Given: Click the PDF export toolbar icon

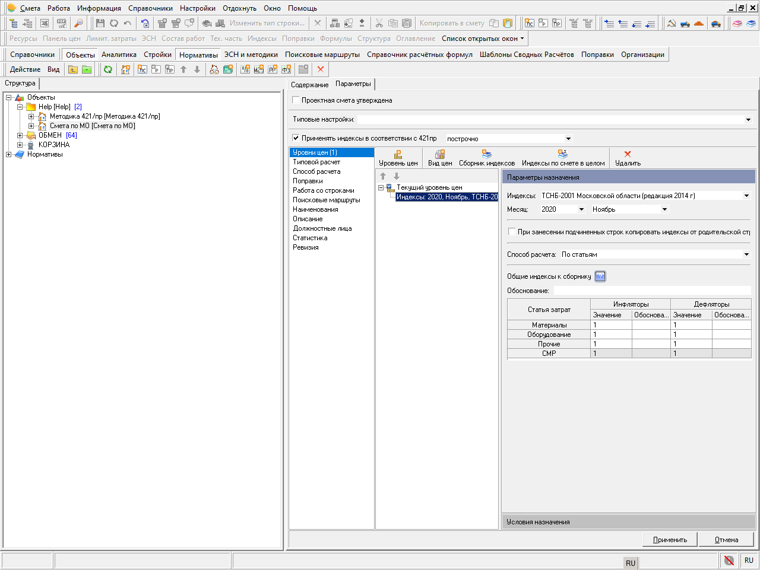Looking at the screenshot, I should (x=61, y=23).
